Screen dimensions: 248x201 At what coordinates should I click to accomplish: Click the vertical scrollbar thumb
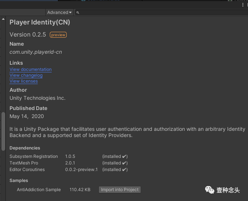(3, 132)
